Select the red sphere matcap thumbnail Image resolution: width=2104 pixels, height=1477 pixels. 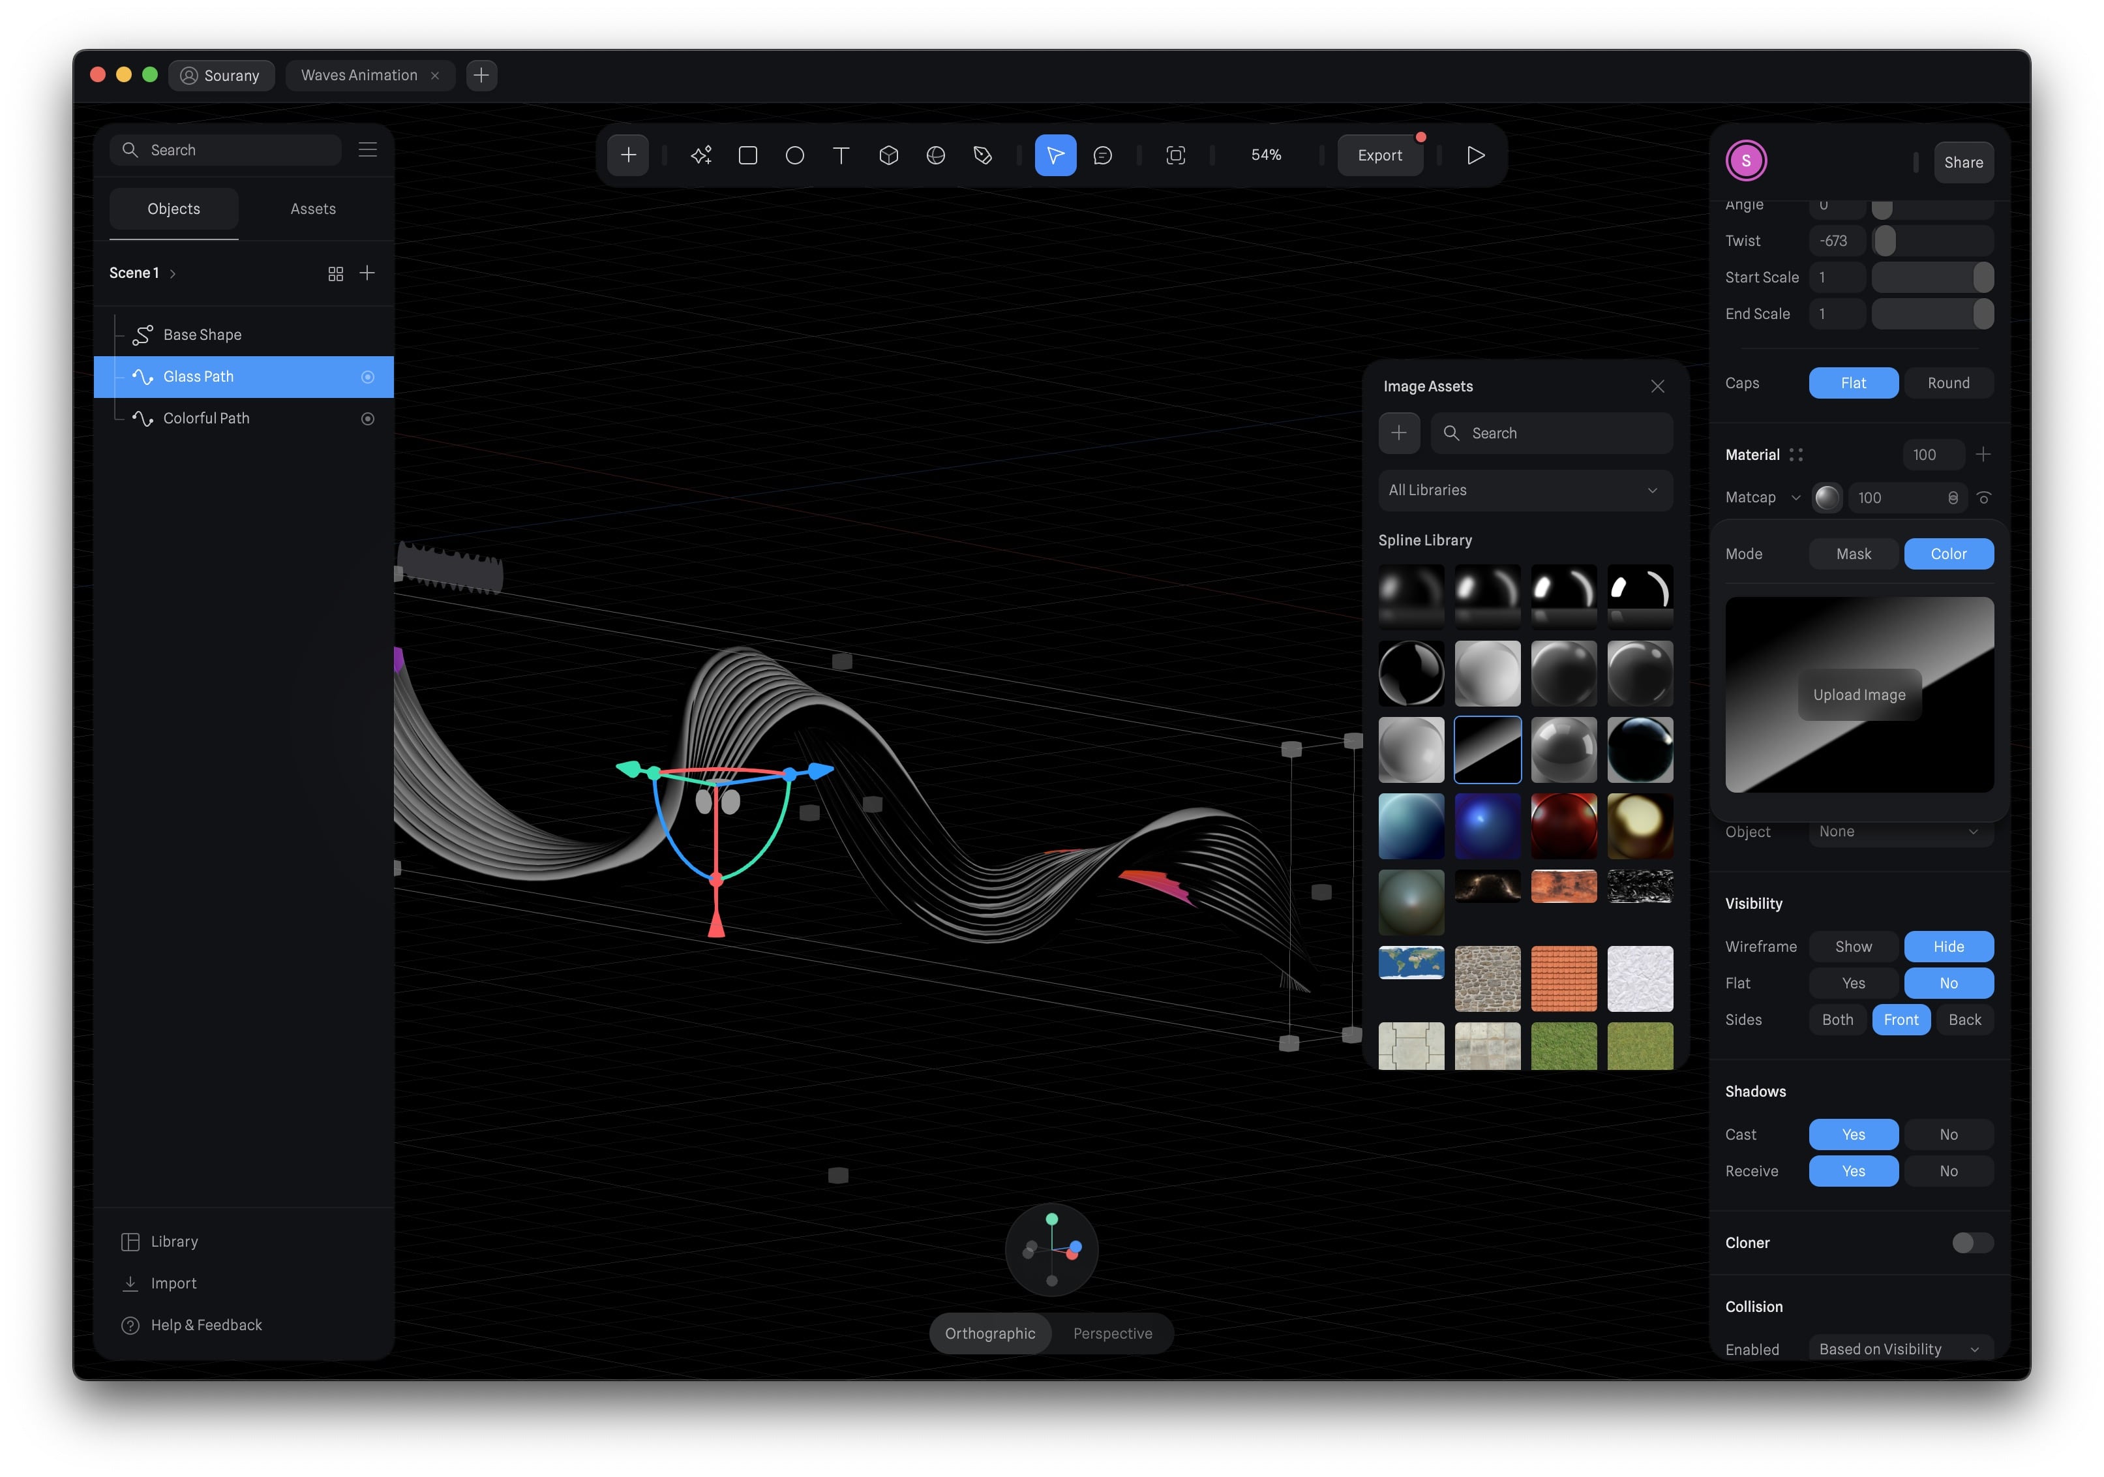point(1563,825)
